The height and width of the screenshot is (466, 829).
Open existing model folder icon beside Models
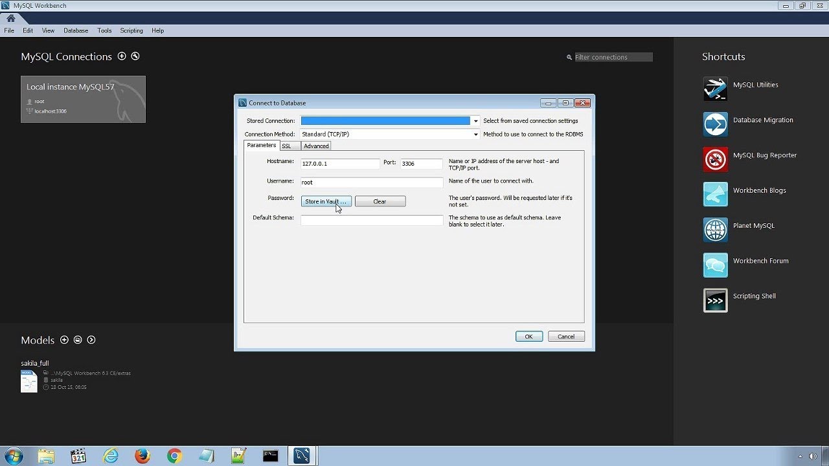tap(78, 340)
